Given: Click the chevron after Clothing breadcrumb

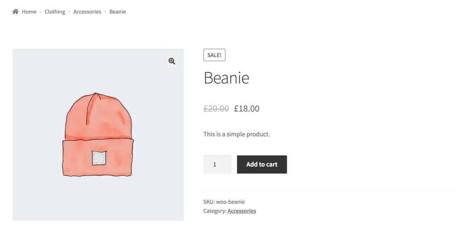Looking at the screenshot, I should click(x=69, y=12).
